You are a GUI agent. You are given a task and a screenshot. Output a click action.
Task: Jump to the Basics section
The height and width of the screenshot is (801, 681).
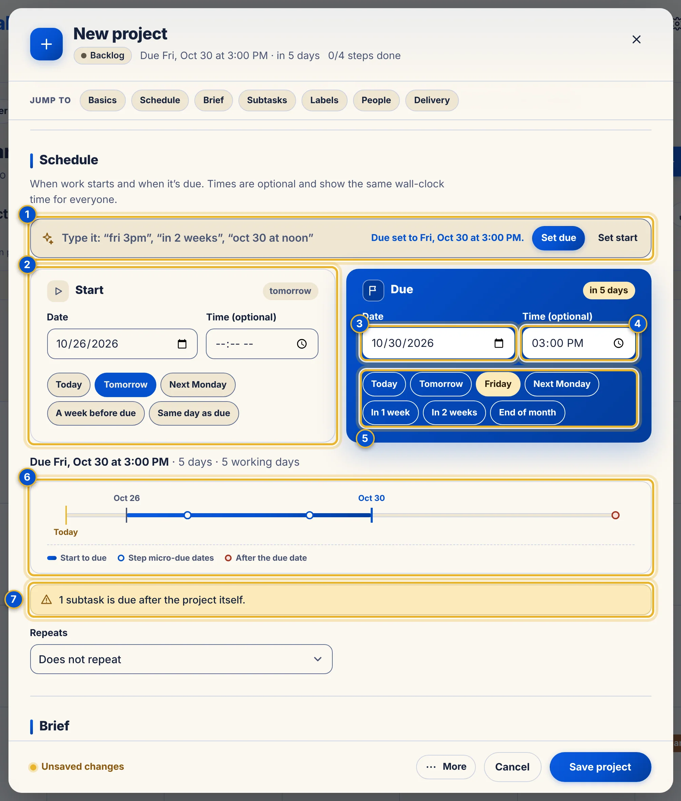[x=102, y=100]
